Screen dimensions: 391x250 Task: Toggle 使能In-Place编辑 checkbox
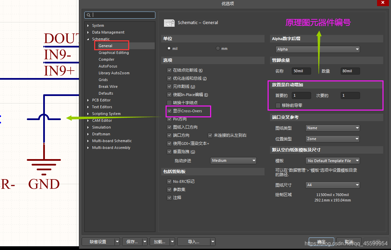[169, 95]
